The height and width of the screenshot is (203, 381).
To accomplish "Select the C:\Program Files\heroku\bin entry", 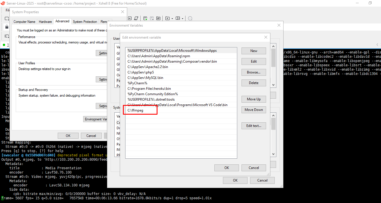I will click(x=149, y=89).
